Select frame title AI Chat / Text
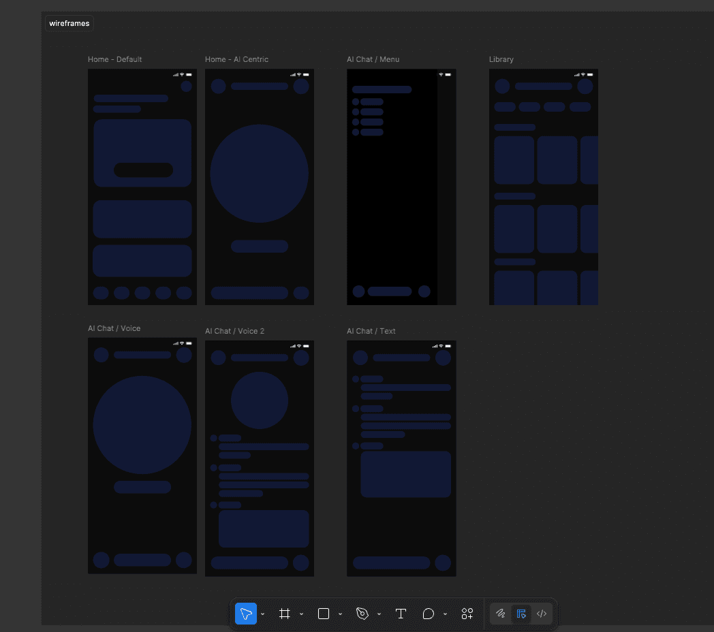Viewport: 714px width, 632px height. coord(371,331)
